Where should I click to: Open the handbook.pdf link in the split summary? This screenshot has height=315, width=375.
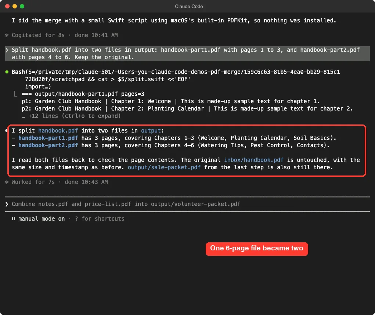click(58, 130)
